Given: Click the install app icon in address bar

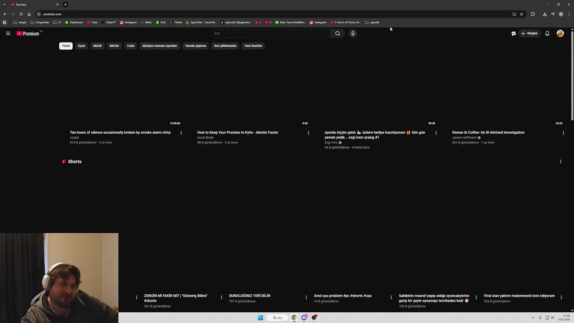Looking at the screenshot, I should 514,14.
